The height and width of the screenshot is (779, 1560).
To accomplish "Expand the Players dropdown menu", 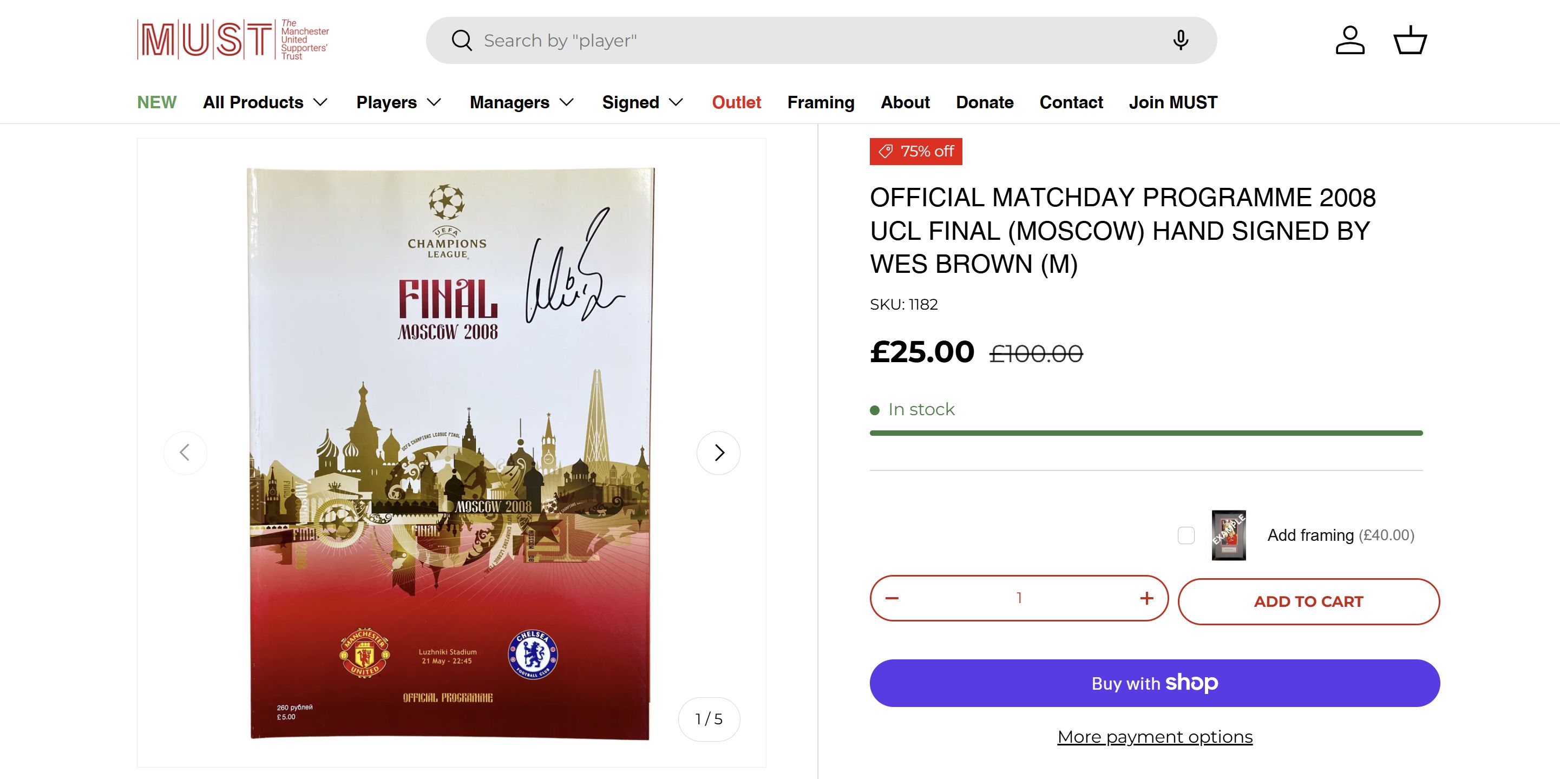I will (398, 102).
